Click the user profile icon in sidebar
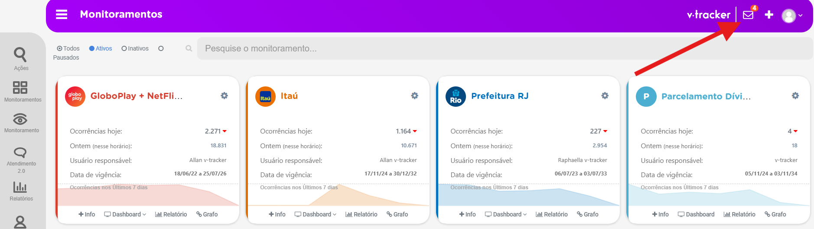 tap(20, 222)
